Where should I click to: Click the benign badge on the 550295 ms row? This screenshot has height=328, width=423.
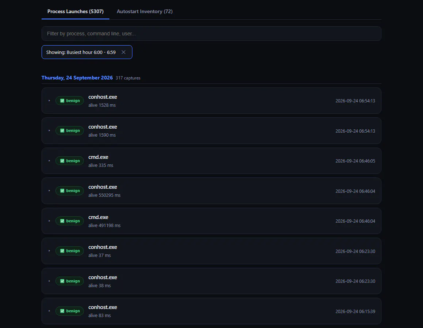point(70,191)
